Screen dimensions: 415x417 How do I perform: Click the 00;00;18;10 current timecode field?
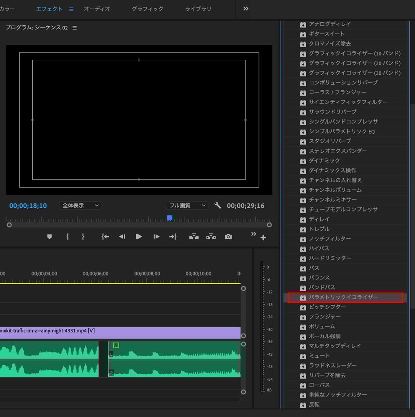[x=28, y=206]
